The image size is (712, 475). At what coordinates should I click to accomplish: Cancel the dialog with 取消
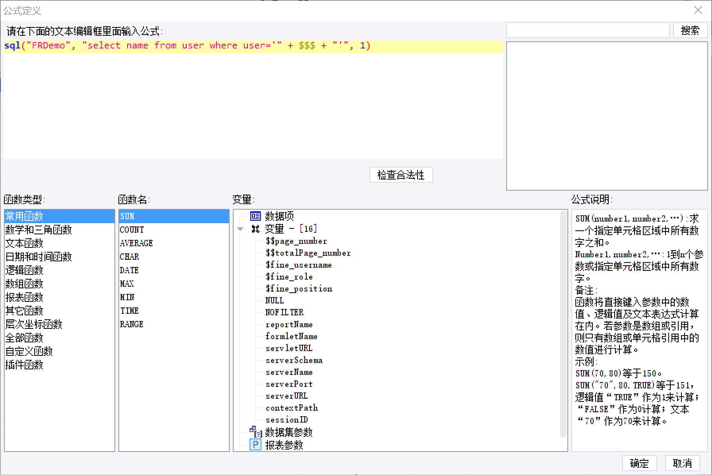tap(682, 463)
